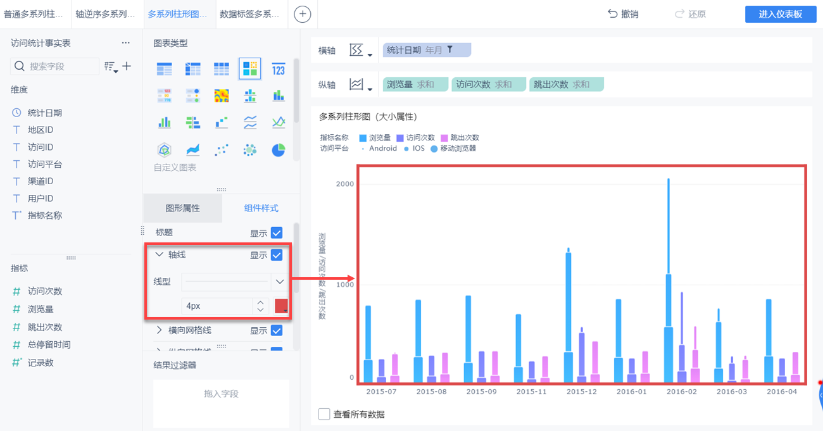Open the red axis line color swatch
823x431 pixels.
pyautogui.click(x=281, y=306)
